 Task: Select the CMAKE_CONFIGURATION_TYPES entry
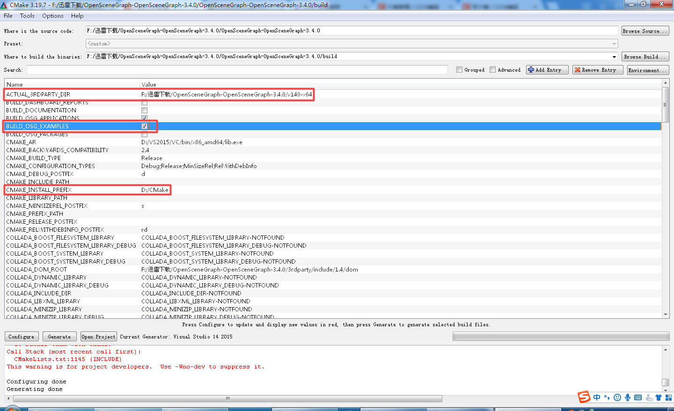click(x=51, y=166)
